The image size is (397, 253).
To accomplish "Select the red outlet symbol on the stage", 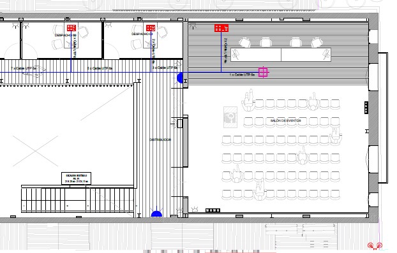I will (x=221, y=28).
